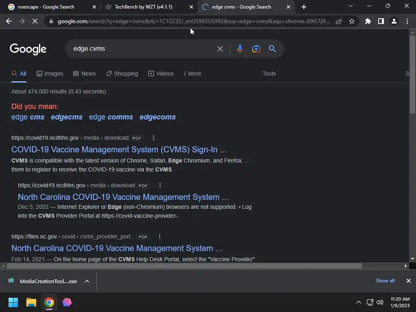Click the 'edgecoms' suggestion
The height and width of the screenshot is (312, 416).
click(158, 117)
